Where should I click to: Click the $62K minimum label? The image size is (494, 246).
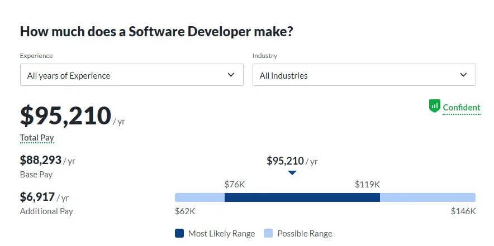coord(185,211)
